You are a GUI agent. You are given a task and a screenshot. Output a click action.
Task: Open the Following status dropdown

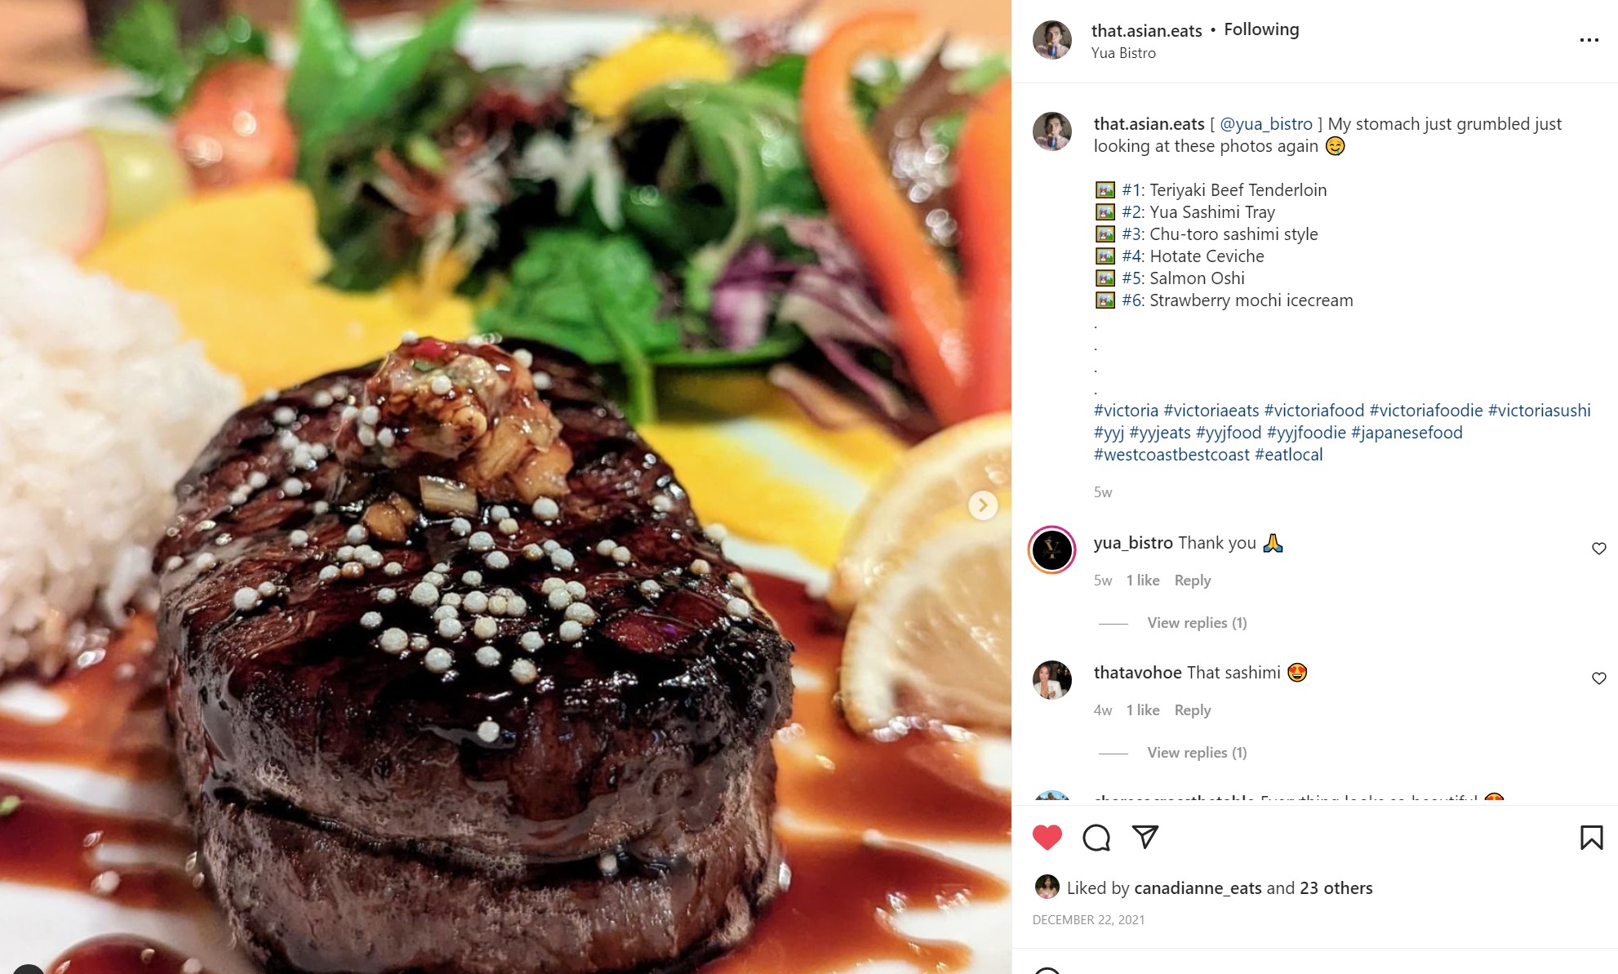pyautogui.click(x=1261, y=29)
